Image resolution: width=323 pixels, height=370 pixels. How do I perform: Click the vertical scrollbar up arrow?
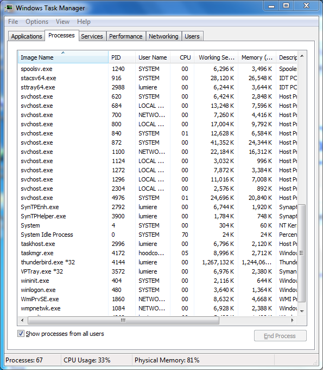click(x=302, y=56)
